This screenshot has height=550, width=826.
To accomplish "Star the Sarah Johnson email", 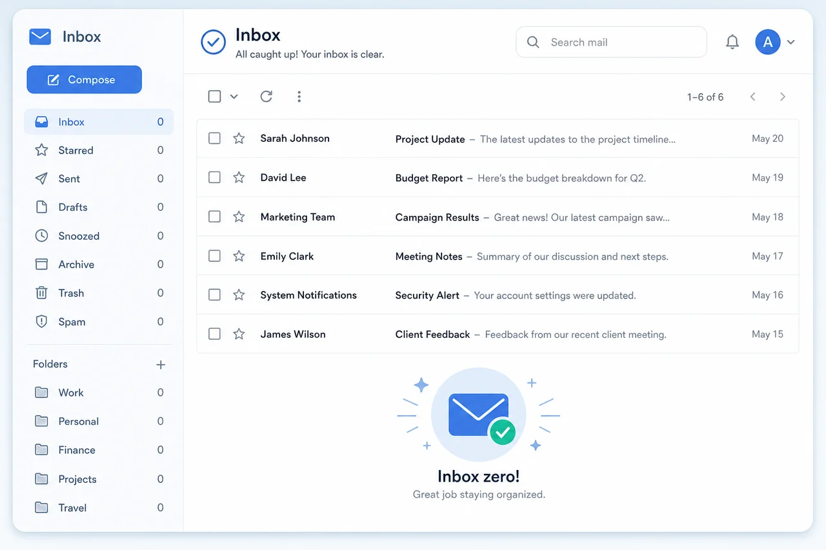I will (239, 138).
